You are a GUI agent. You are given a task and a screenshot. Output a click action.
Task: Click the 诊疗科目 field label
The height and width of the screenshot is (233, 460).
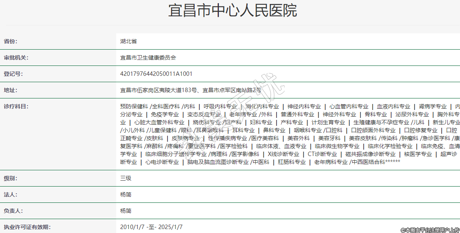tap(16, 106)
